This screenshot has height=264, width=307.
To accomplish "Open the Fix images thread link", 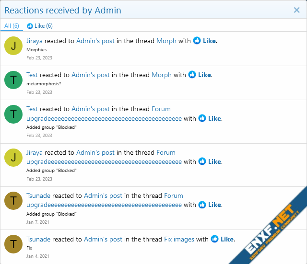I will point(179,239).
